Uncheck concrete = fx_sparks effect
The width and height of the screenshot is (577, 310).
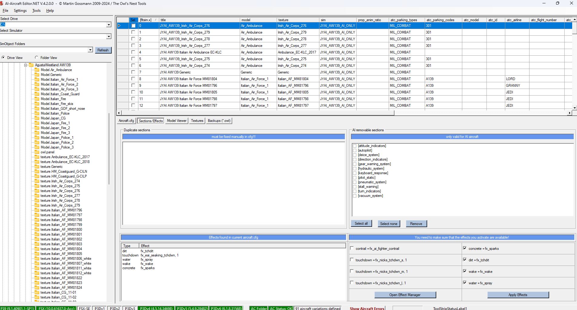465,248
